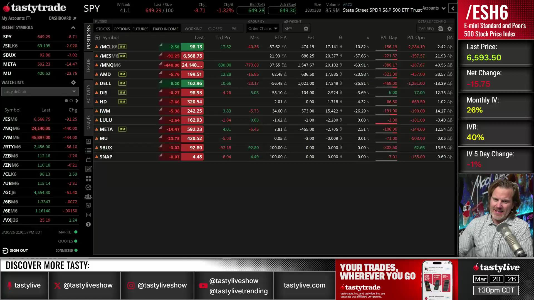Open the positions config gear icon

[449, 29]
